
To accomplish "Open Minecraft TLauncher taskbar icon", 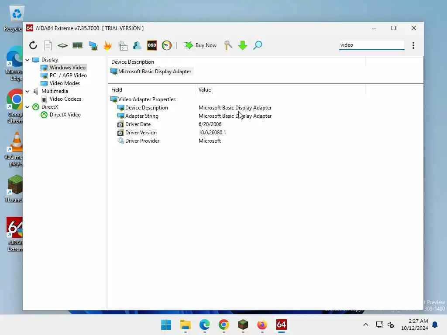I will point(243,325).
